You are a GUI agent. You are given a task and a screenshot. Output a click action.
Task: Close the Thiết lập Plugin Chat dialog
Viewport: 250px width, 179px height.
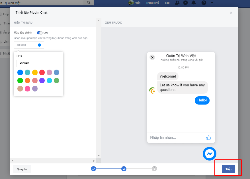[x=231, y=13]
